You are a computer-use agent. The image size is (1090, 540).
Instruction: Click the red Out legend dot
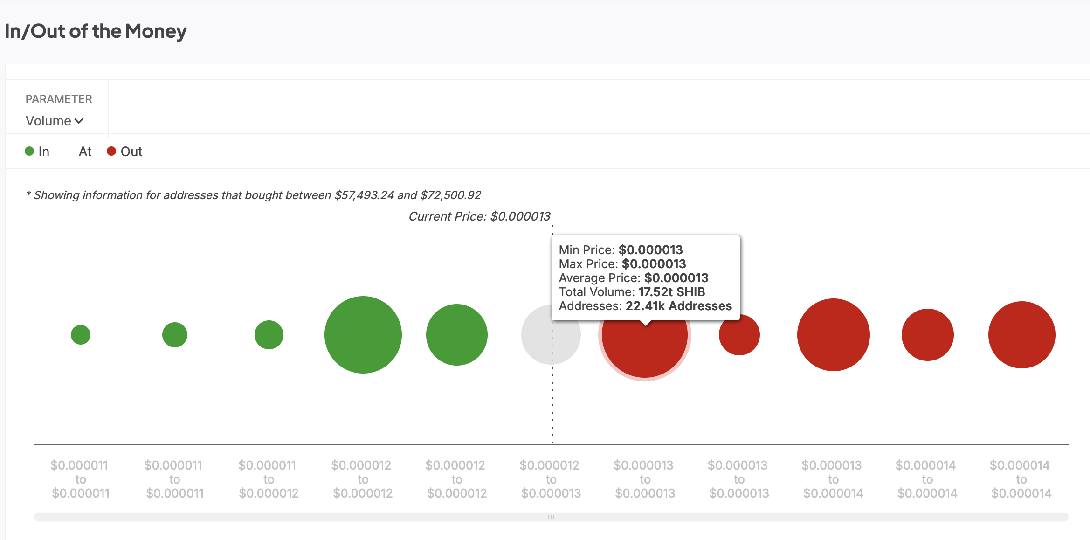point(111,151)
